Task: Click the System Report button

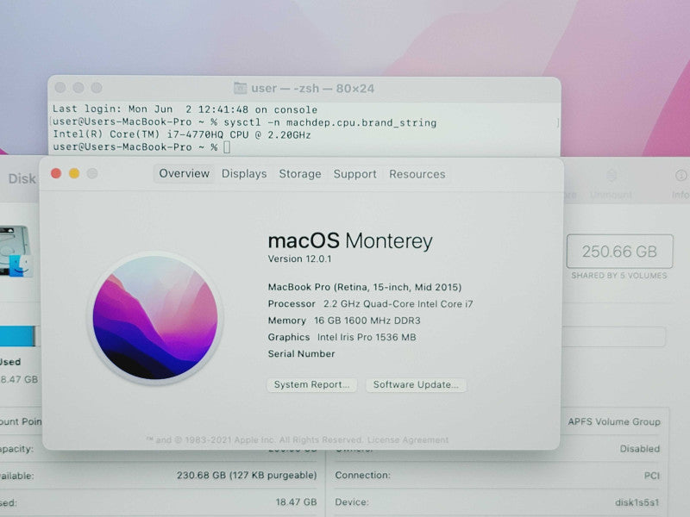Action: 311,384
